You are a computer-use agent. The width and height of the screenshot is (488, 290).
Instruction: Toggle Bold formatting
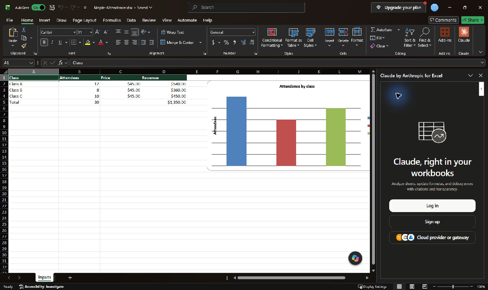point(44,42)
